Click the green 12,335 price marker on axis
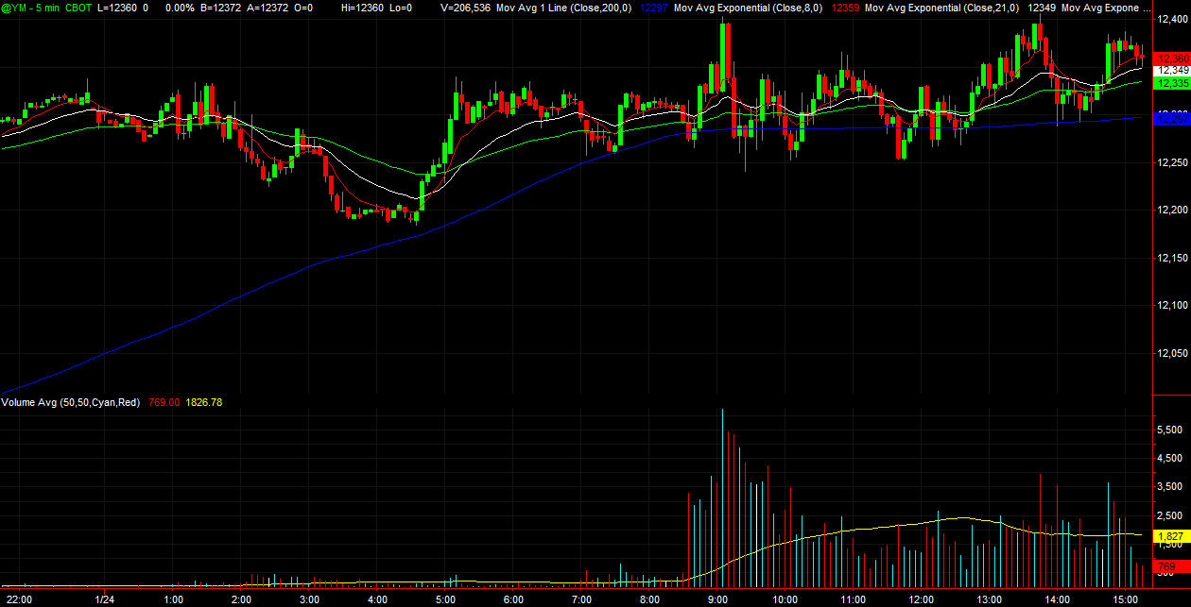 click(1172, 83)
